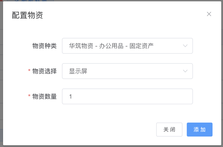Click the blue 添加 button

(199, 129)
